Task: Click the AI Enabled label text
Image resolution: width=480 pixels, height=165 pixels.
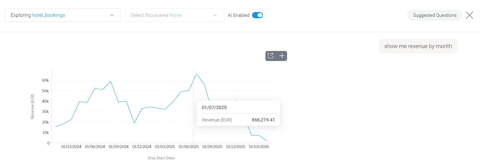Action: [x=239, y=15]
